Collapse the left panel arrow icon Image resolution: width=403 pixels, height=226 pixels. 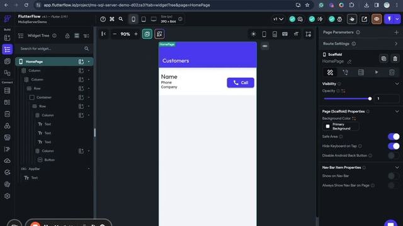click(103, 34)
